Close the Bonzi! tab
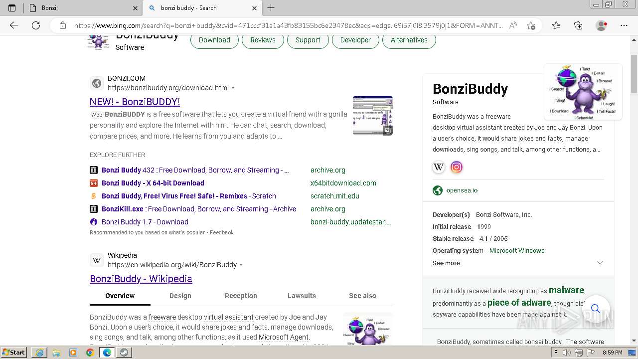Screen dimensions: 638x359 (x=135, y=8)
